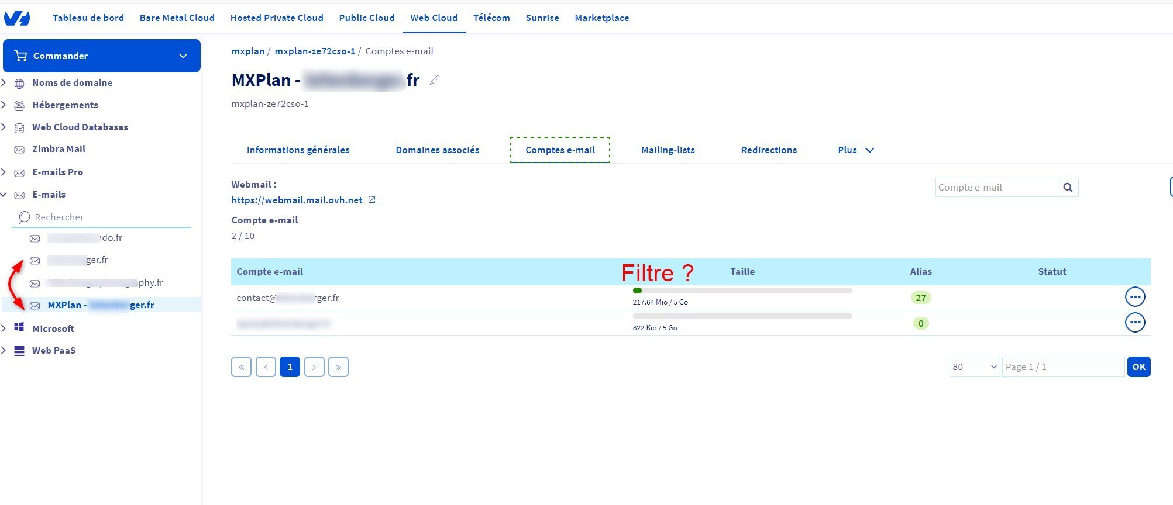
Task: Click next page arrow in pagination
Action: (x=314, y=367)
